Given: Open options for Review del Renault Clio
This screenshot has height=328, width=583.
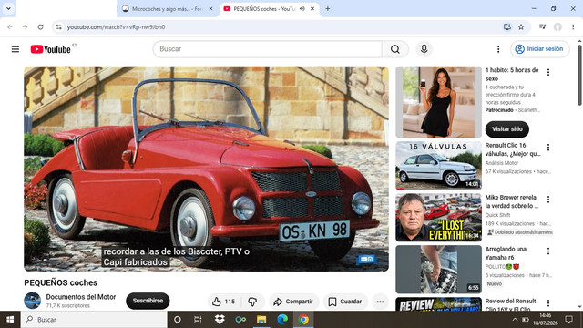Looking at the screenshot, I should point(548,303).
